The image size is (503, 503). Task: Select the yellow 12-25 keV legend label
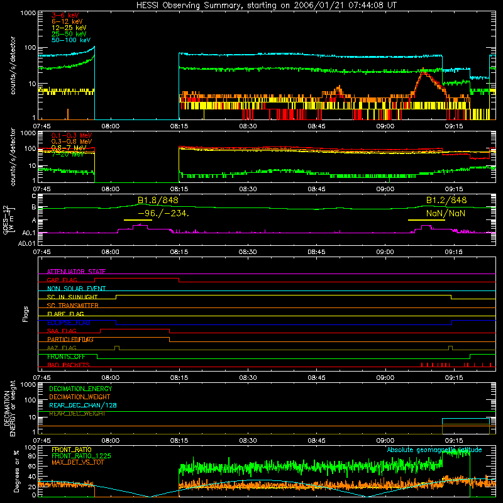coord(69,28)
